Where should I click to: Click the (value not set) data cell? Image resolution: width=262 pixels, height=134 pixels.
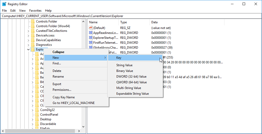pyautogui.click(x=161, y=28)
